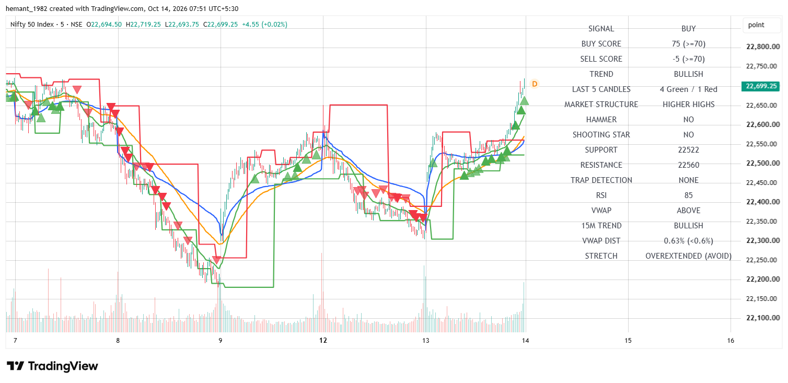Screen dimensions: 788x383
Task: Click the low value L22,693.75
Action: point(181,24)
